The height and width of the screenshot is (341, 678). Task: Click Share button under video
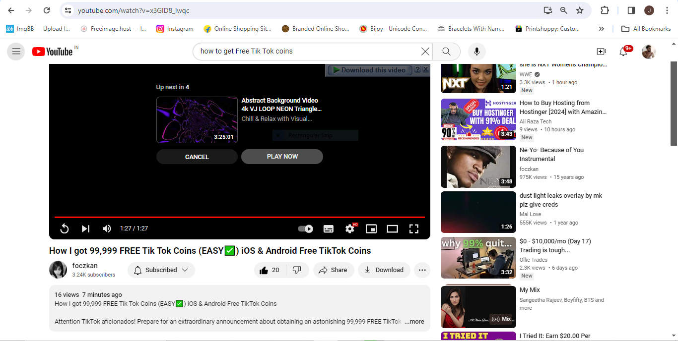coord(334,270)
